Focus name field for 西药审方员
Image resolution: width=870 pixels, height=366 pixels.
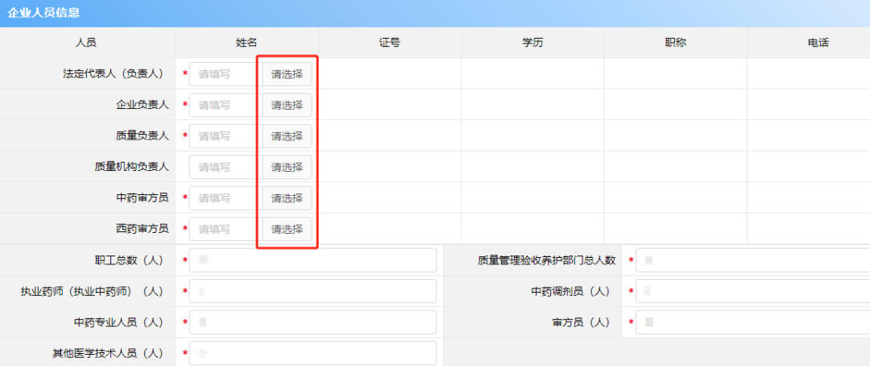tap(226, 229)
